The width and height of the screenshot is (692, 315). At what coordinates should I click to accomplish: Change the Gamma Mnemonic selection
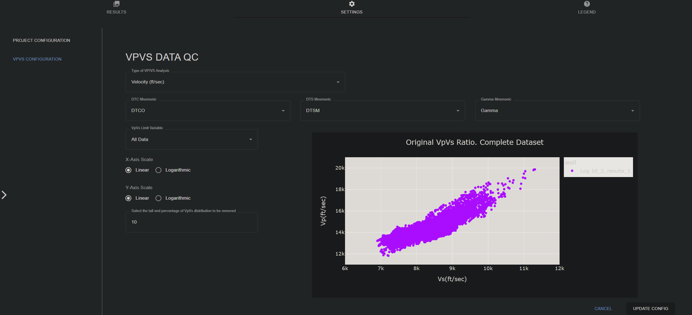pyautogui.click(x=557, y=110)
